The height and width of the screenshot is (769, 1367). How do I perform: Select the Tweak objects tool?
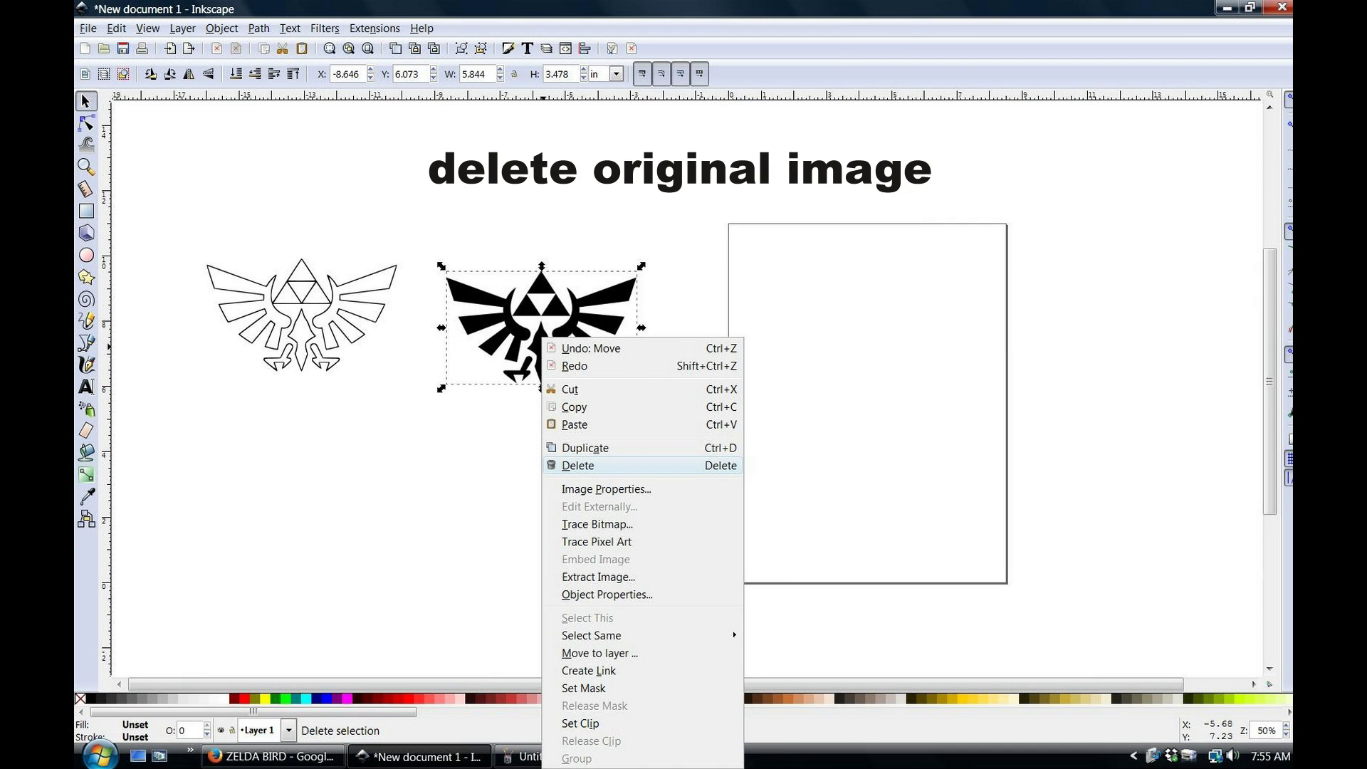coord(86,145)
